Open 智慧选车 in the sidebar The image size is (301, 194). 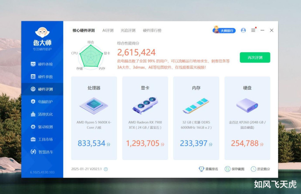(x=42, y=152)
